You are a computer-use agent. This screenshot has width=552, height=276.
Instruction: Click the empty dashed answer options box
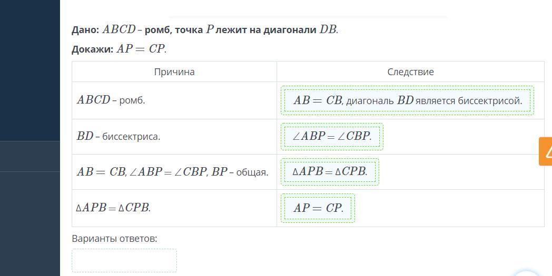coord(124,260)
